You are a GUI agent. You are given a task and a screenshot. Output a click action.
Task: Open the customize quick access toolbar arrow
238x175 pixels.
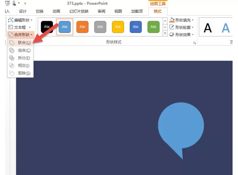pos(25,3)
